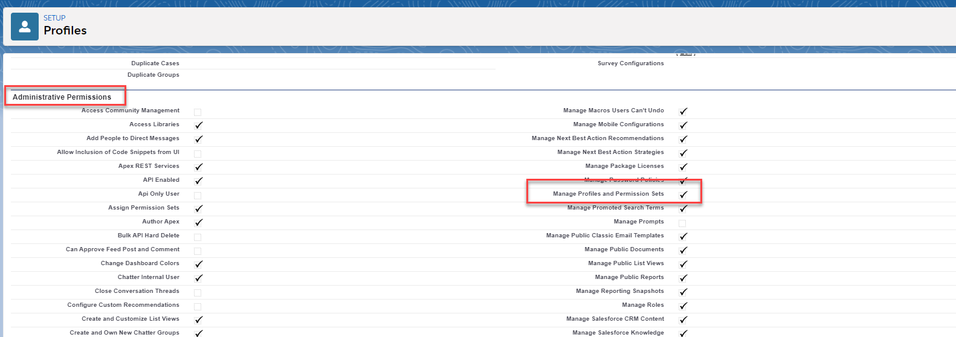Toggle Change Dashboard Colors checkbox
The height and width of the screenshot is (337, 956).
coord(198,264)
